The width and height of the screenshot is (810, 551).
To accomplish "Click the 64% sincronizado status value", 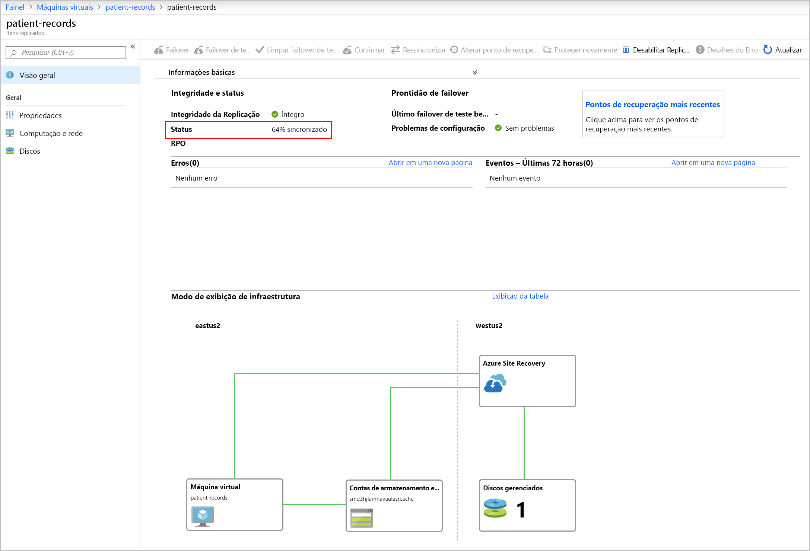I will (299, 130).
